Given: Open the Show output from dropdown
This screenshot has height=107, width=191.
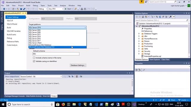Looking at the screenshot, I should [x=41, y=76].
